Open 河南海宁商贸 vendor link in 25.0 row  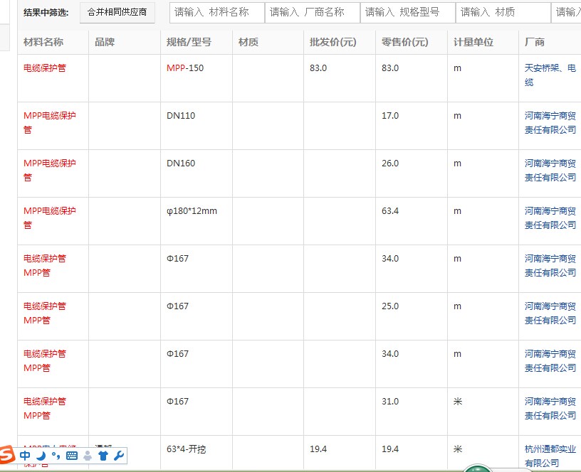tap(550, 313)
